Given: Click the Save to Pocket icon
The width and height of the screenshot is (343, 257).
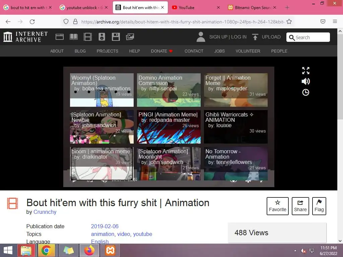Looking at the screenshot, I should (x=323, y=21).
